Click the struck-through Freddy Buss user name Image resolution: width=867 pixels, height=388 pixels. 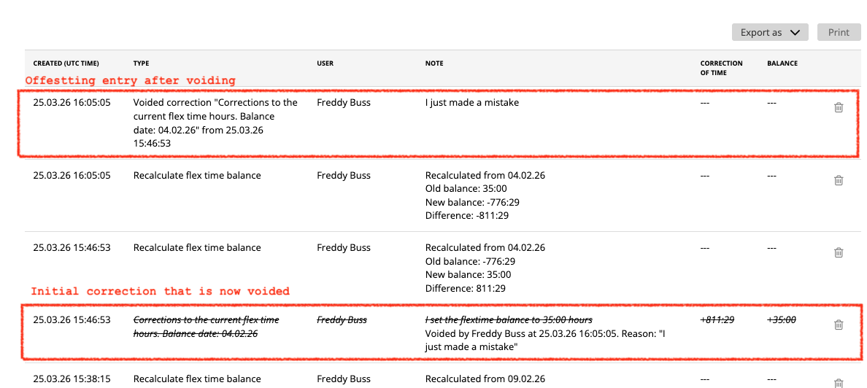(x=342, y=319)
